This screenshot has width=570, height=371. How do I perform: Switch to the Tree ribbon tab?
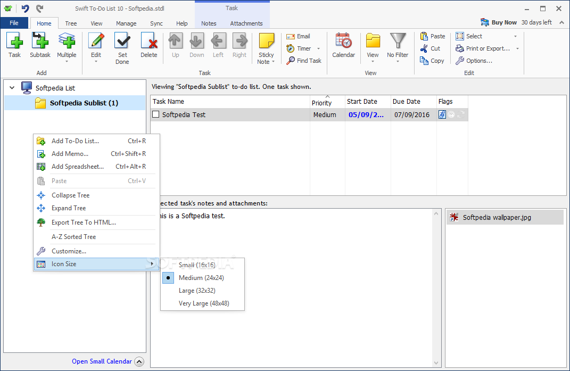point(71,23)
